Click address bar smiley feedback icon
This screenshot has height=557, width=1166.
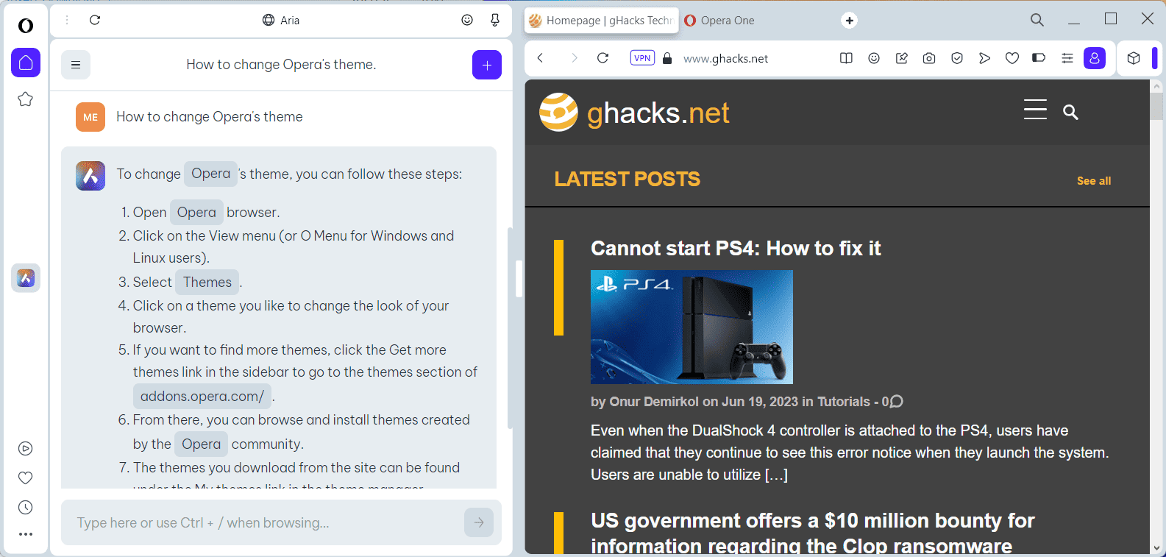(874, 58)
